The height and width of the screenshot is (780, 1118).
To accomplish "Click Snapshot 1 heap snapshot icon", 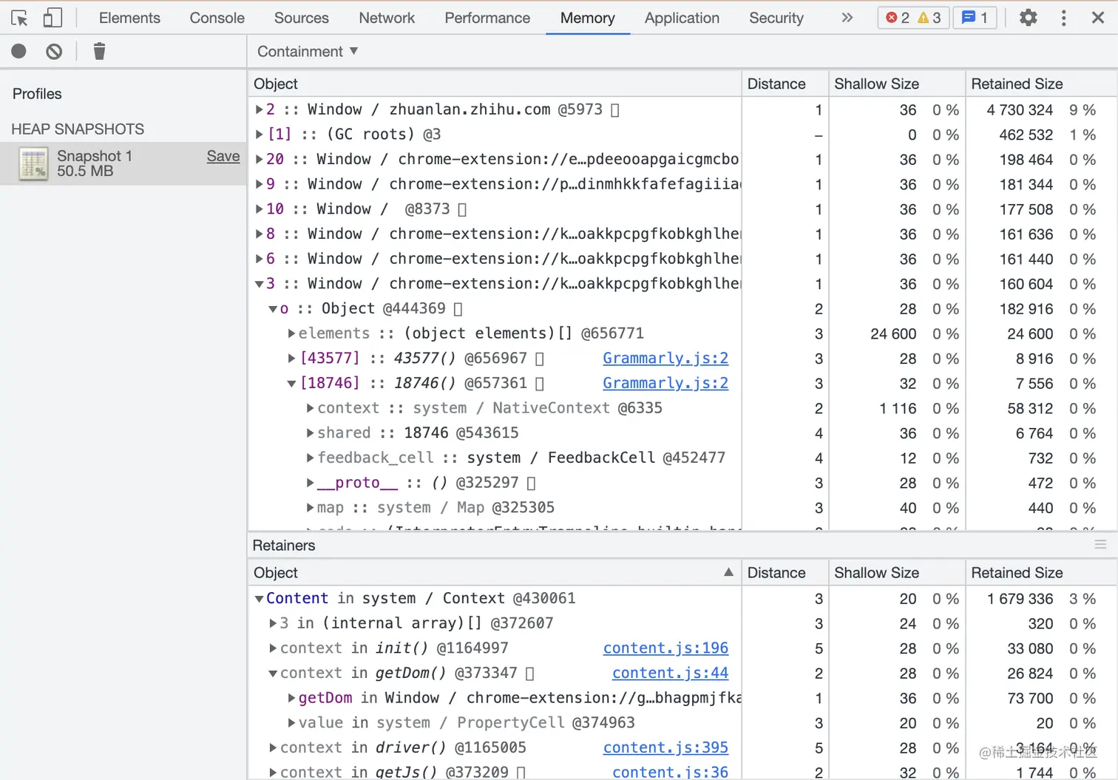I will point(33,164).
